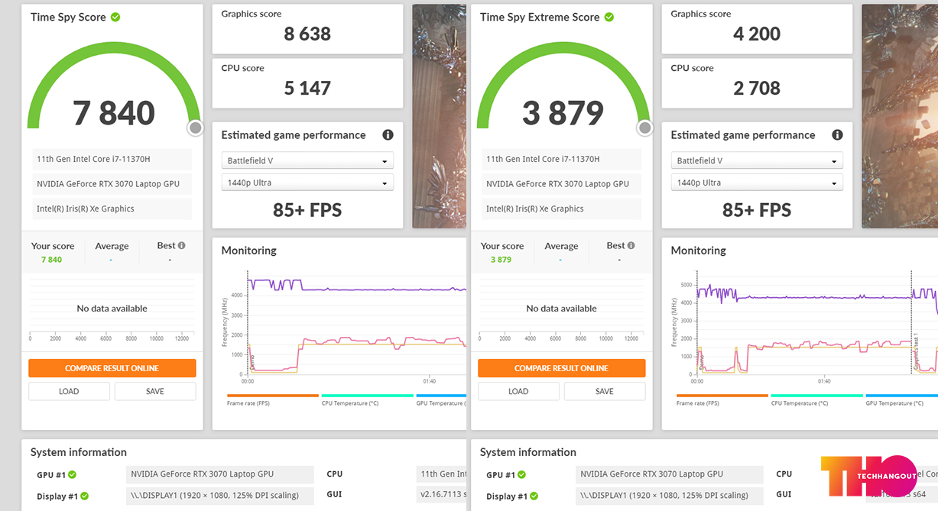Click Compare Result Online under the 3 879 score

pyautogui.click(x=562, y=368)
